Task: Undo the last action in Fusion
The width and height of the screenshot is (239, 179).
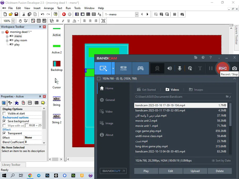Action: point(42,14)
